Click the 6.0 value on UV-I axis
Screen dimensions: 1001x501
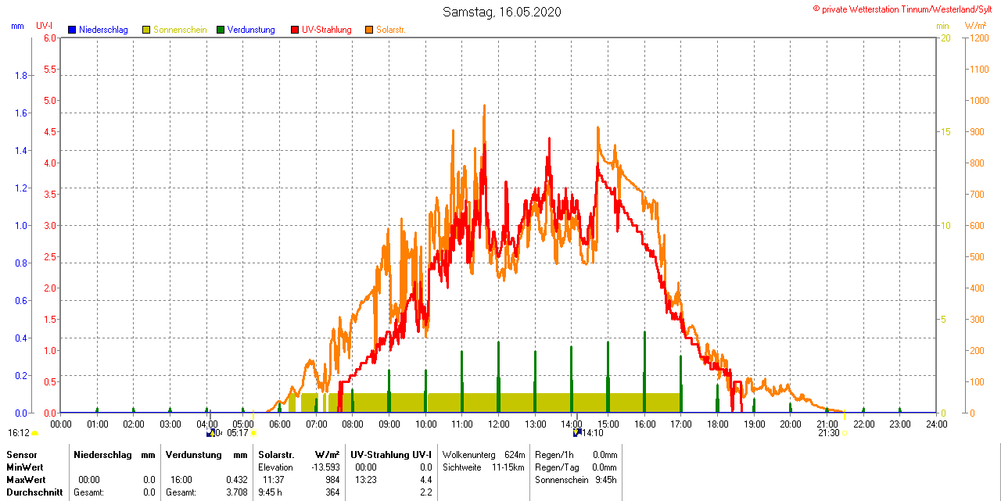click(50, 38)
